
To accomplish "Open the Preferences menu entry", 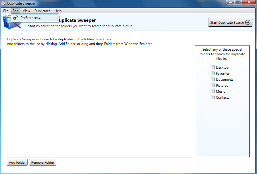I will coord(35,18).
